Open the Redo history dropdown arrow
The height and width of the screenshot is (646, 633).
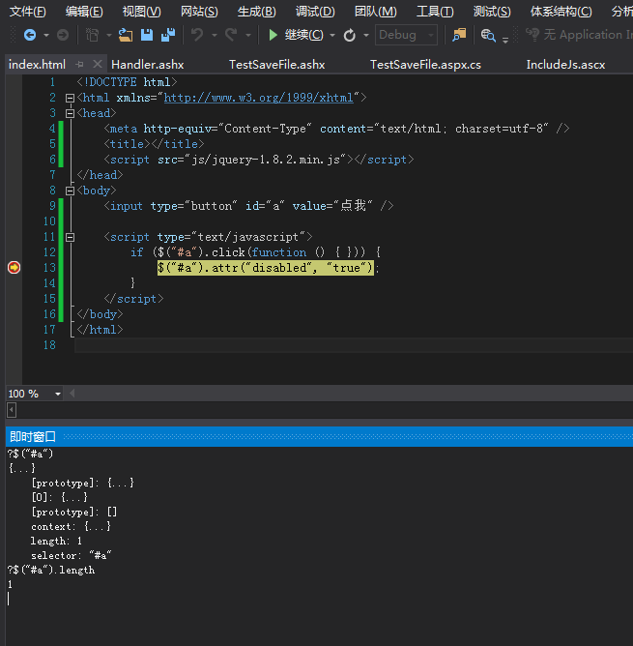(248, 36)
